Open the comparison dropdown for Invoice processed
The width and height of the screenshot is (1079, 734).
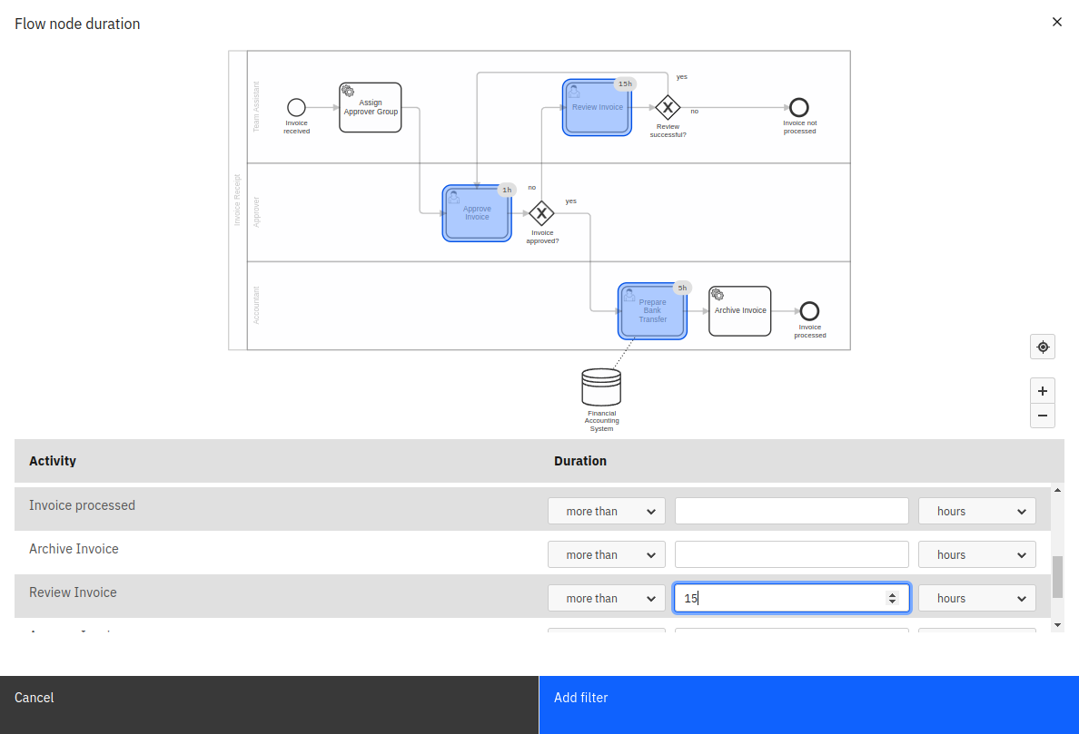(606, 510)
